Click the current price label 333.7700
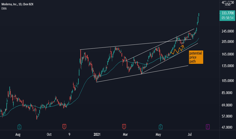236x139 pixels. pyautogui.click(x=228, y=13)
